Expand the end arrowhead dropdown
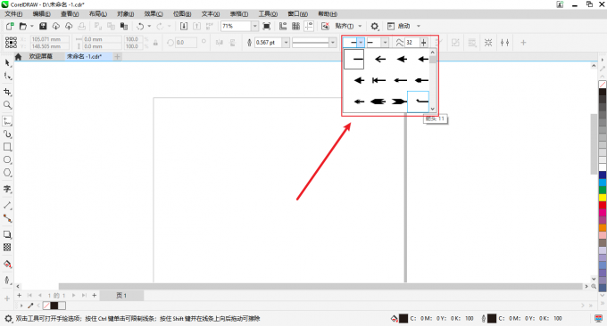This screenshot has height=326, width=607. (385, 43)
